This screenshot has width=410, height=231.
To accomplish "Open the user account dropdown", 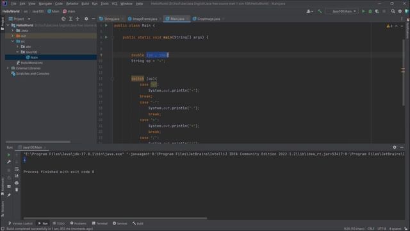I will 309,12.
